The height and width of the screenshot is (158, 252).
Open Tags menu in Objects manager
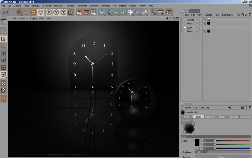(x=217, y=15)
